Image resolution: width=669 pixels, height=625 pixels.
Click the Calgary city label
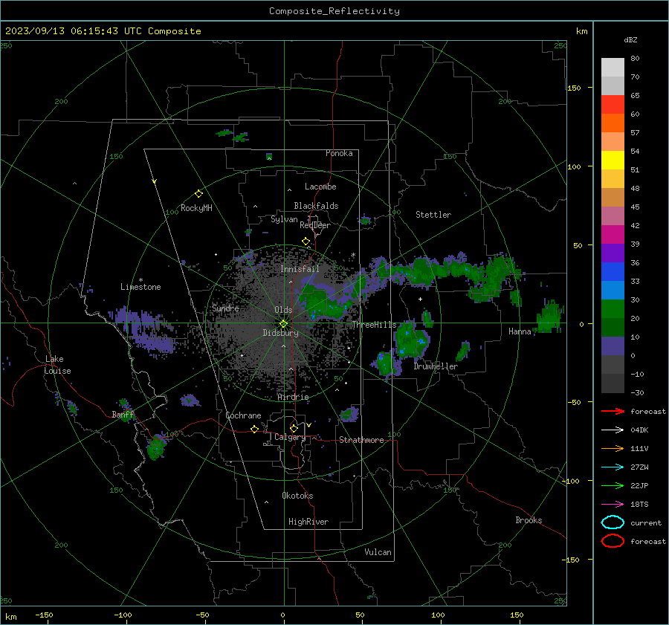point(290,437)
